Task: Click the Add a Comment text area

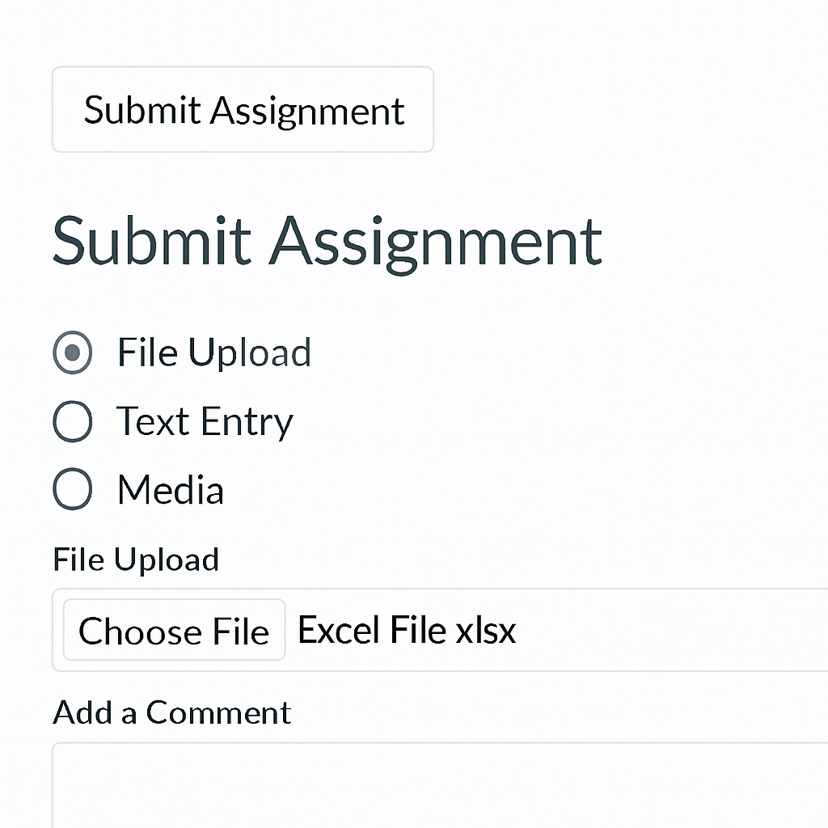Action: pyautogui.click(x=437, y=784)
